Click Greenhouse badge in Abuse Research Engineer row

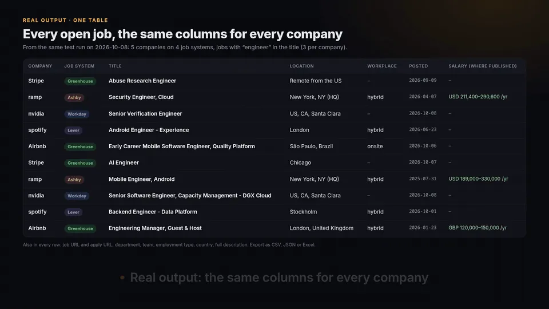[x=80, y=81]
